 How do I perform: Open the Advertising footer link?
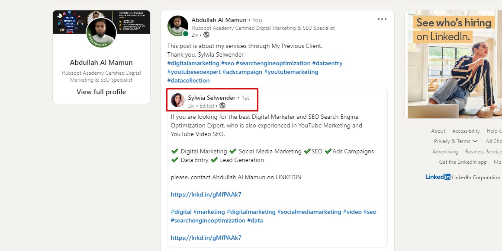(x=445, y=152)
